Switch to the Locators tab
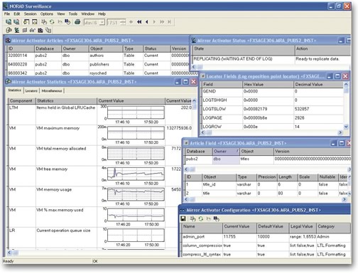 coord(31,90)
